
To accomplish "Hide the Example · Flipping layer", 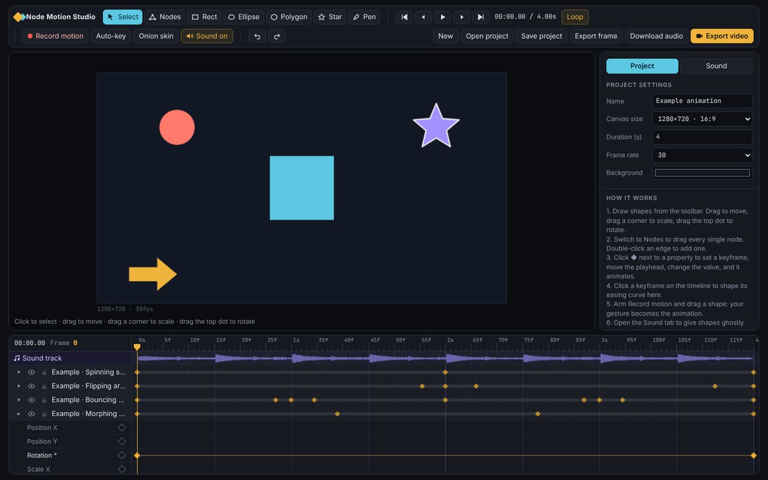I will click(x=31, y=386).
